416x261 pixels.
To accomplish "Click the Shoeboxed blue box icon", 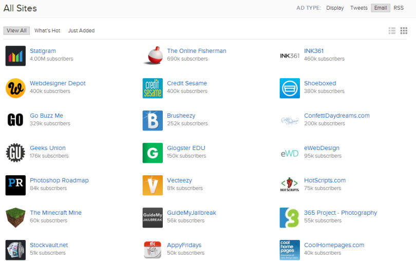I will point(290,88).
